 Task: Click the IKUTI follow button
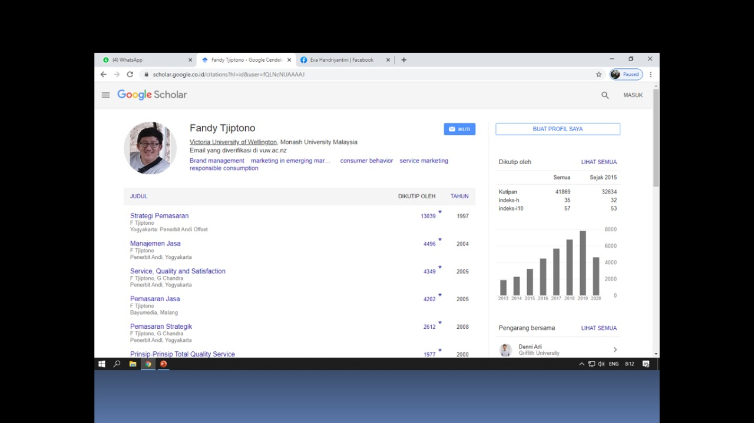pyautogui.click(x=459, y=129)
